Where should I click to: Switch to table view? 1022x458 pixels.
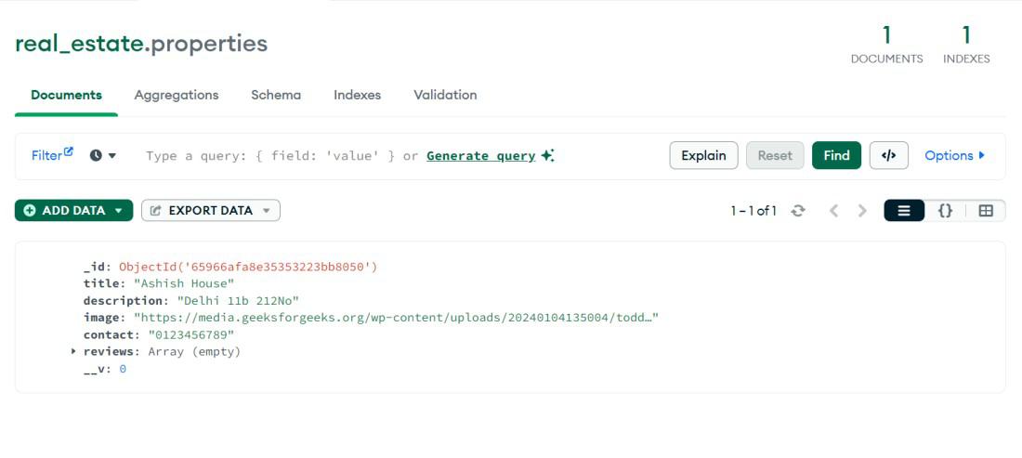coord(986,211)
